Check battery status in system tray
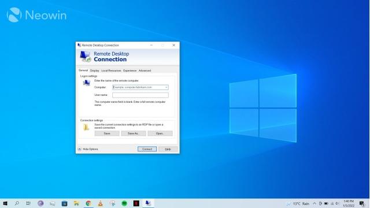This screenshot has height=208, width=370. (x=326, y=203)
